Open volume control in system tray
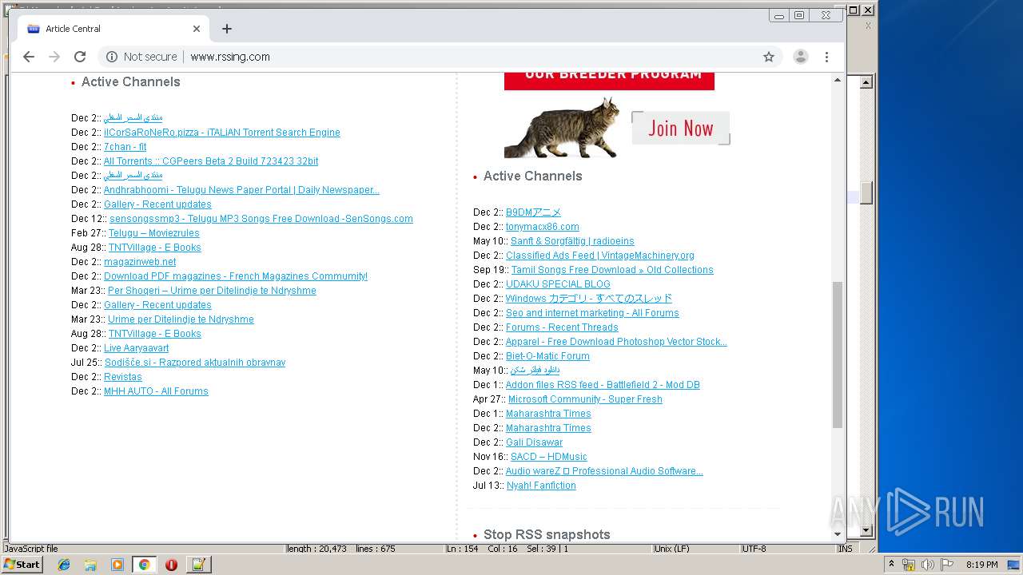1023x575 pixels. point(927,565)
